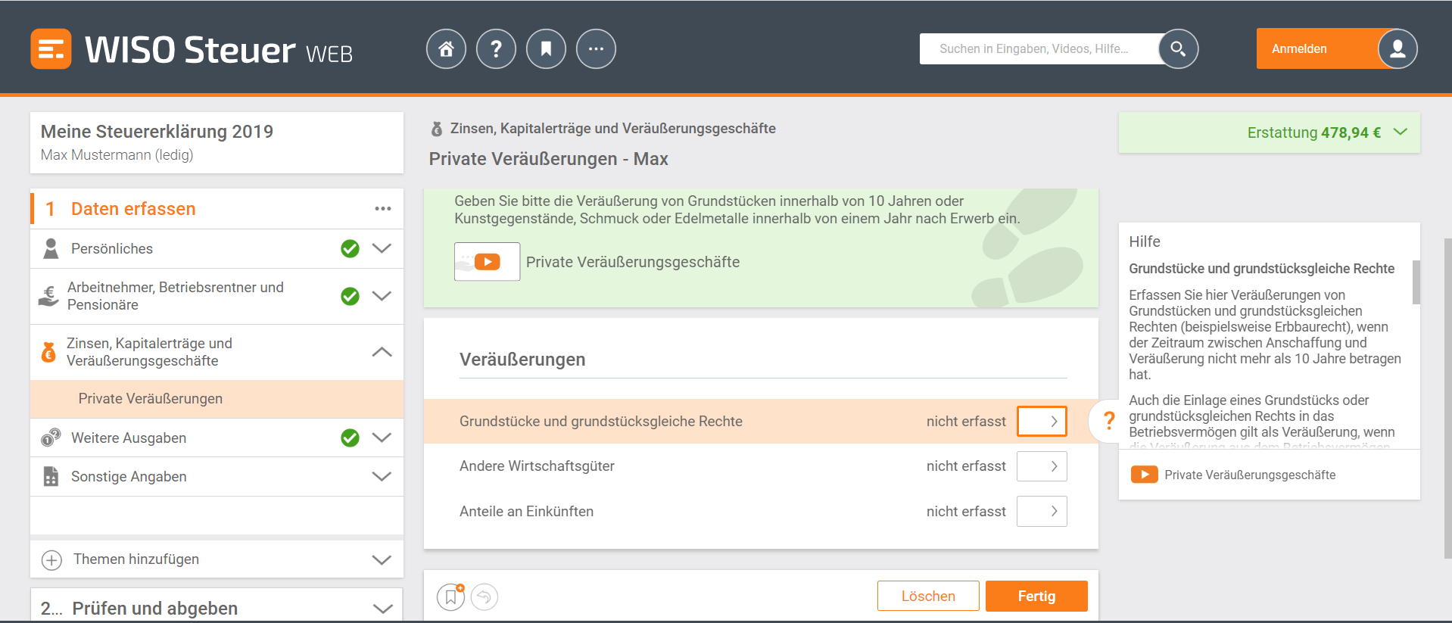Click green check for Weitere Ausgaben
The width and height of the screenshot is (1452, 623).
click(350, 438)
